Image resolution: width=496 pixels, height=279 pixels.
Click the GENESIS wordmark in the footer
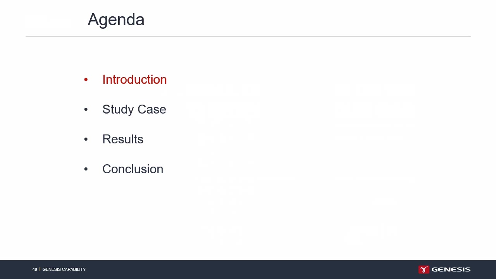tap(451, 269)
